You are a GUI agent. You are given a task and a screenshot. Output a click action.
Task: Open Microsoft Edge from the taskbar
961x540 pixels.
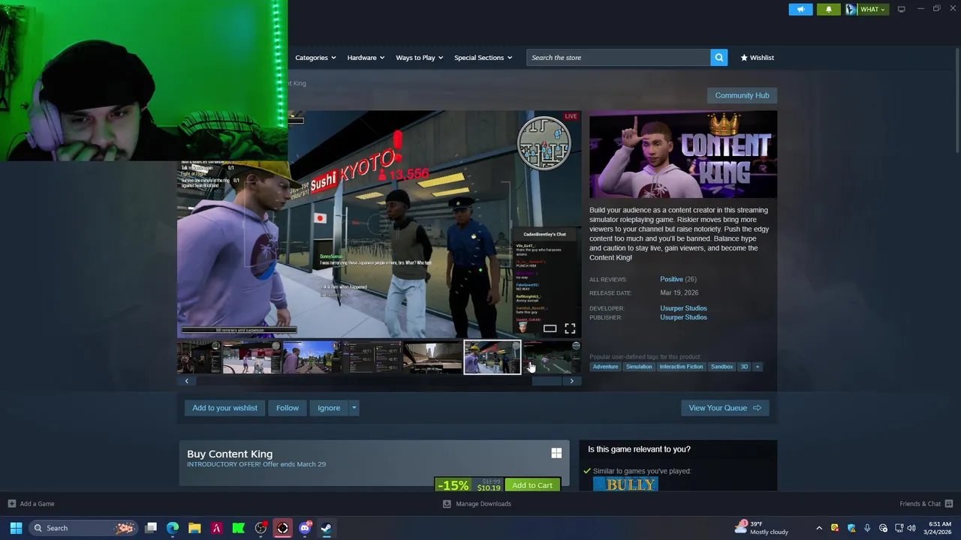coord(173,528)
